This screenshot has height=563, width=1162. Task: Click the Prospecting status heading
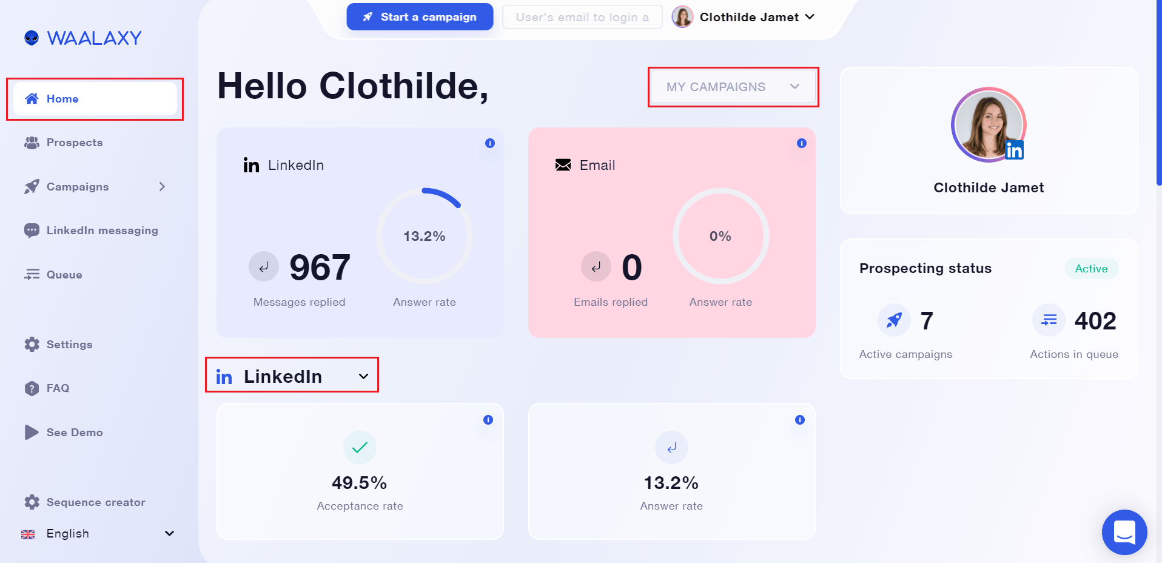click(925, 268)
